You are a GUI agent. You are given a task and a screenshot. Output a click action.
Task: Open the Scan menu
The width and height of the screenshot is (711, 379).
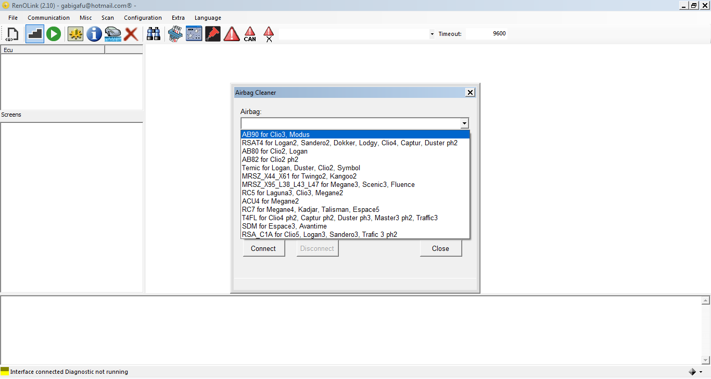point(108,18)
